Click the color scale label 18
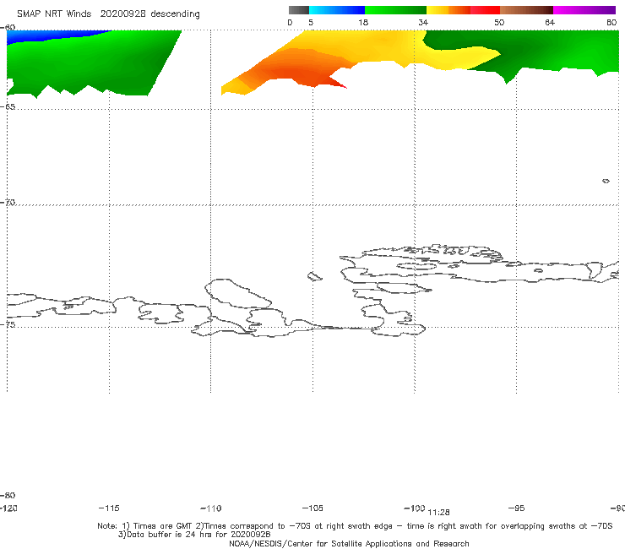This screenshot has height=549, width=625. pos(363,22)
